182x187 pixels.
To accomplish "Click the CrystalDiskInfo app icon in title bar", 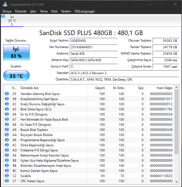I will pos(5,4).
